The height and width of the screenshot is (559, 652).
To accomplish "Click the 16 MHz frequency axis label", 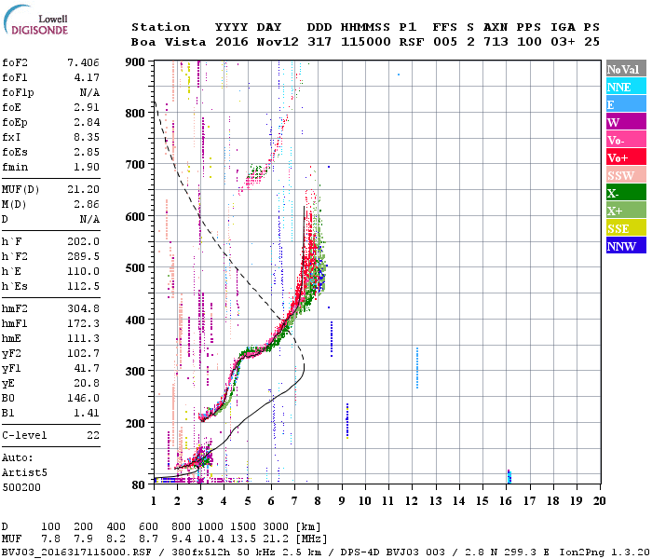I will click(x=506, y=501).
